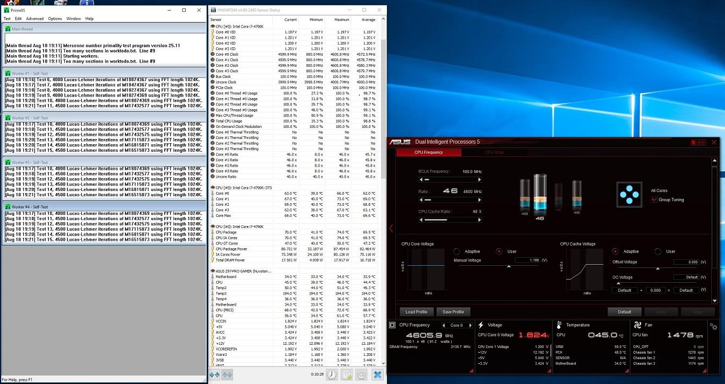The width and height of the screenshot is (725, 384).
Task: Open the Prime95 Window menu
Action: coord(74,19)
